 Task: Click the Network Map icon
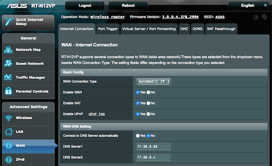click(8, 49)
